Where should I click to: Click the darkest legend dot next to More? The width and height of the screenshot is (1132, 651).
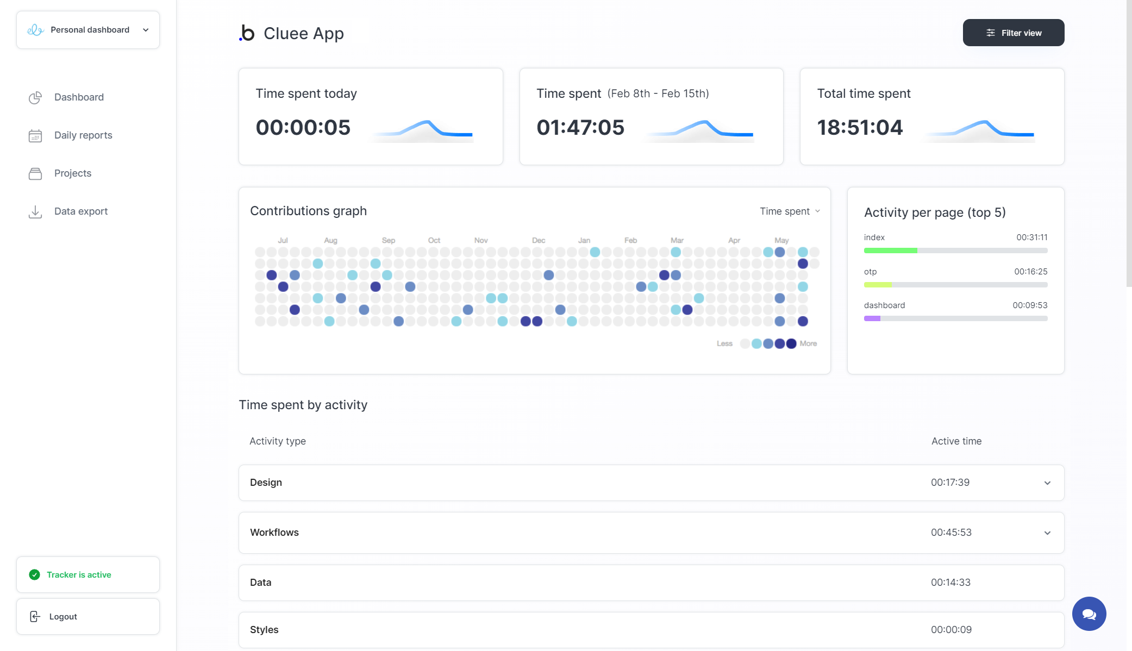click(x=791, y=343)
